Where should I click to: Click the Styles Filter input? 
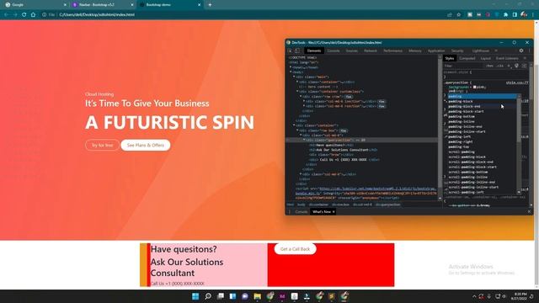[463, 66]
